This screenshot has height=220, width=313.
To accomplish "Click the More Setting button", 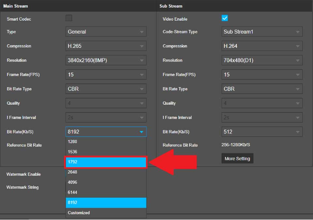I will (237, 158).
